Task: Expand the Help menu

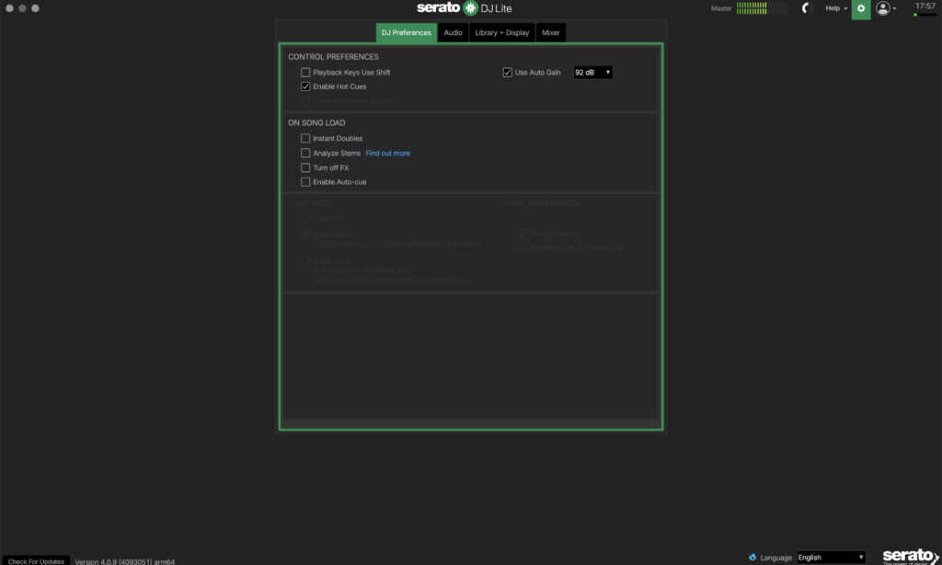Action: click(x=835, y=8)
